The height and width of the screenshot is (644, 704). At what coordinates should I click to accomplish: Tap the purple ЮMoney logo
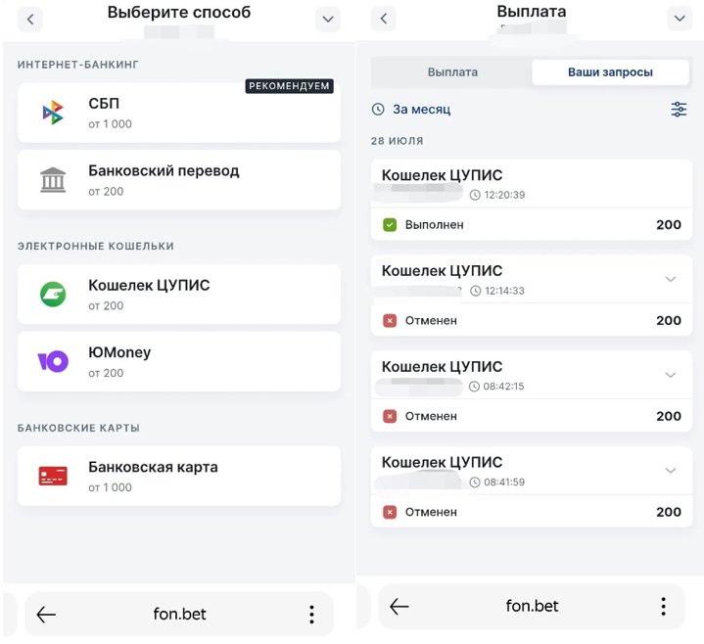[53, 361]
